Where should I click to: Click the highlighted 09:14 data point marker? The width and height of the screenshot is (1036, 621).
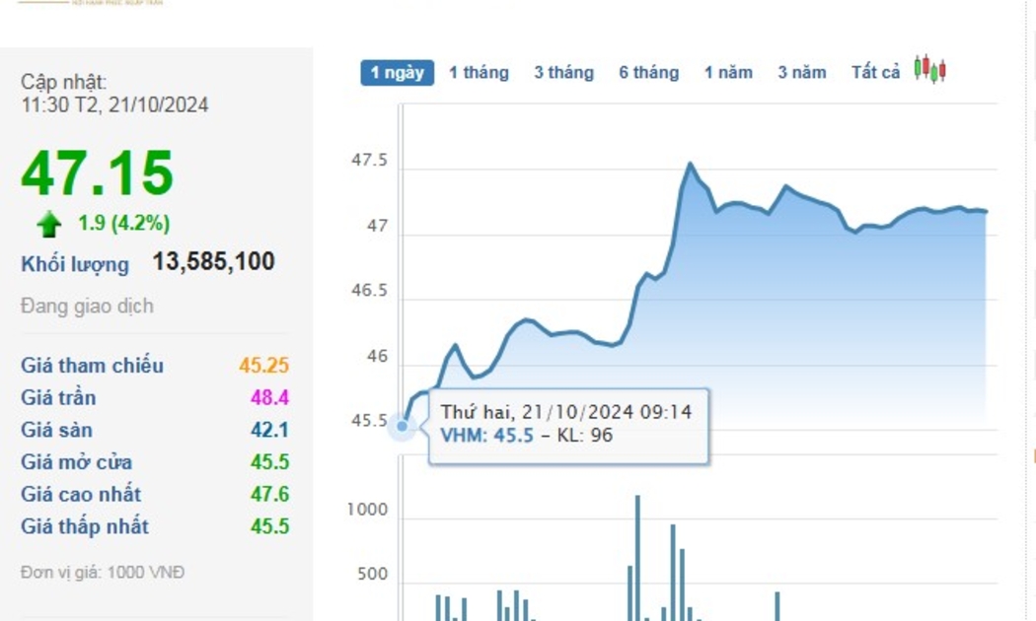402,426
